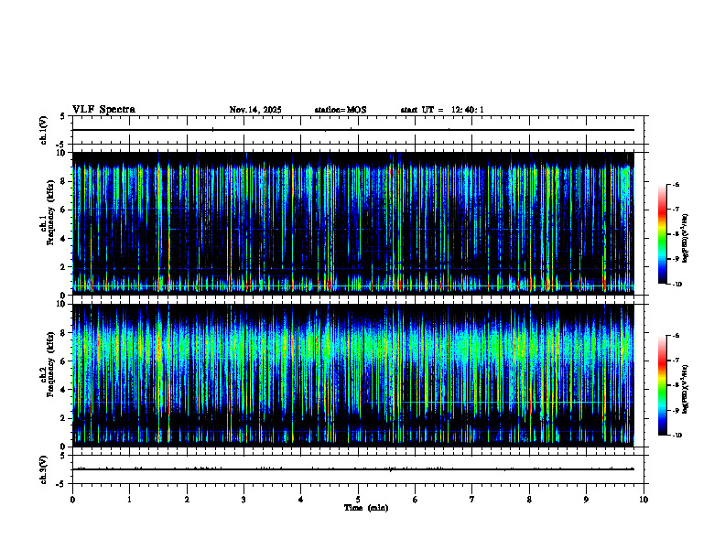Click the "5" tick label on ch.1(V) axis

(x=64, y=117)
